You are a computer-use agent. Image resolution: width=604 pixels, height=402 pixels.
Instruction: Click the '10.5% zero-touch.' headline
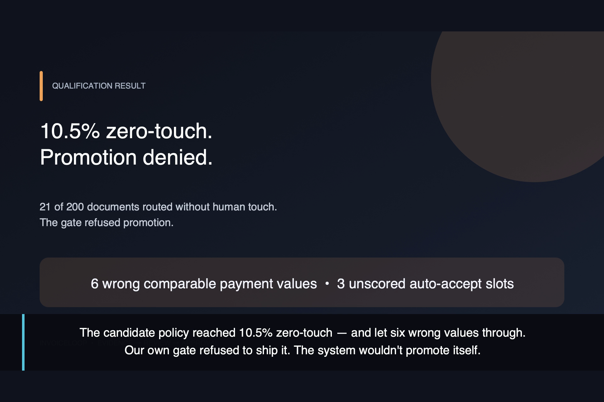point(126,131)
